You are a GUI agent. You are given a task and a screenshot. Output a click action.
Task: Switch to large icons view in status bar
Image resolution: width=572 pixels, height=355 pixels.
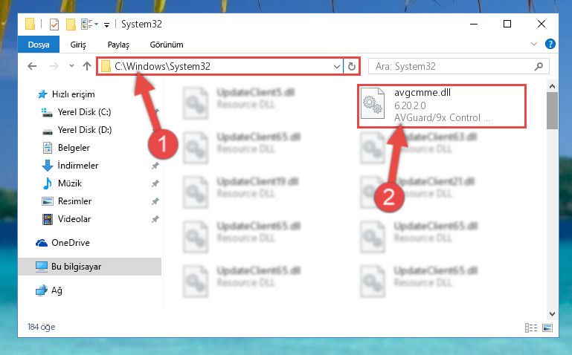coord(547,328)
